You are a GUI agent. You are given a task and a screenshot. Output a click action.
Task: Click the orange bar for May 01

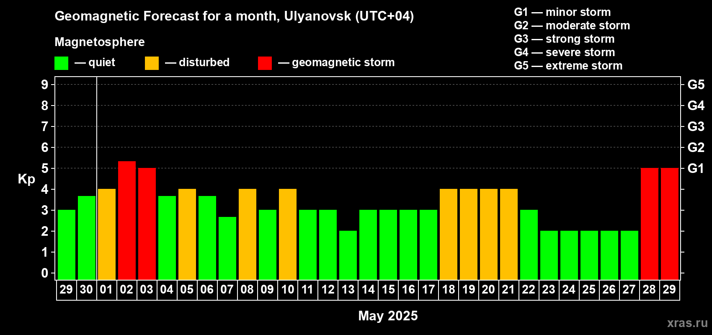coord(107,234)
